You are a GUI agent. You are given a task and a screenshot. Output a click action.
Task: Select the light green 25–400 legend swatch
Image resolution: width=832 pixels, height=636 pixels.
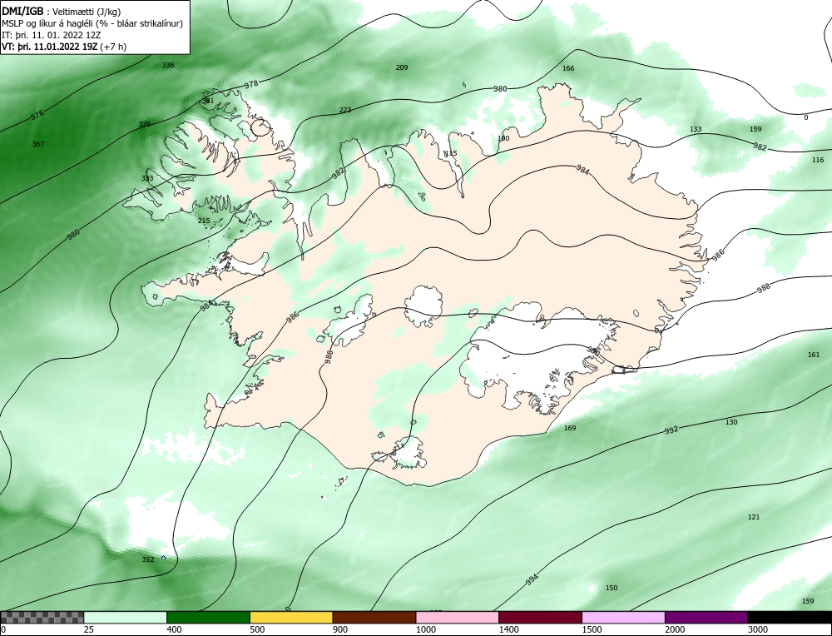(126, 617)
